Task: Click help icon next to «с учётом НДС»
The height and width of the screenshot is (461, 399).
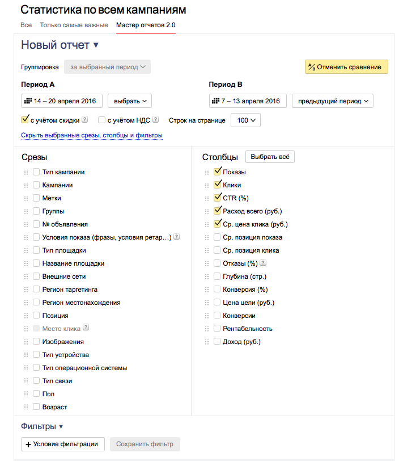Action: pyautogui.click(x=155, y=120)
